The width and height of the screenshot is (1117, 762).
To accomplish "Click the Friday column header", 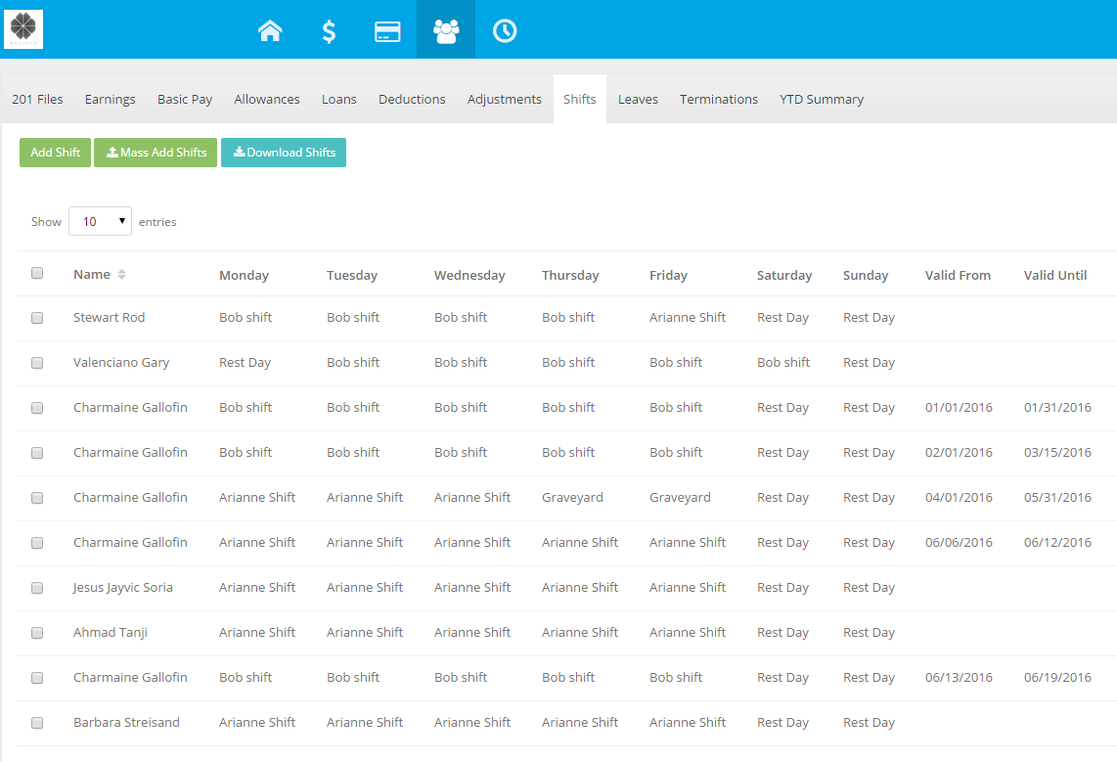I will [x=668, y=275].
